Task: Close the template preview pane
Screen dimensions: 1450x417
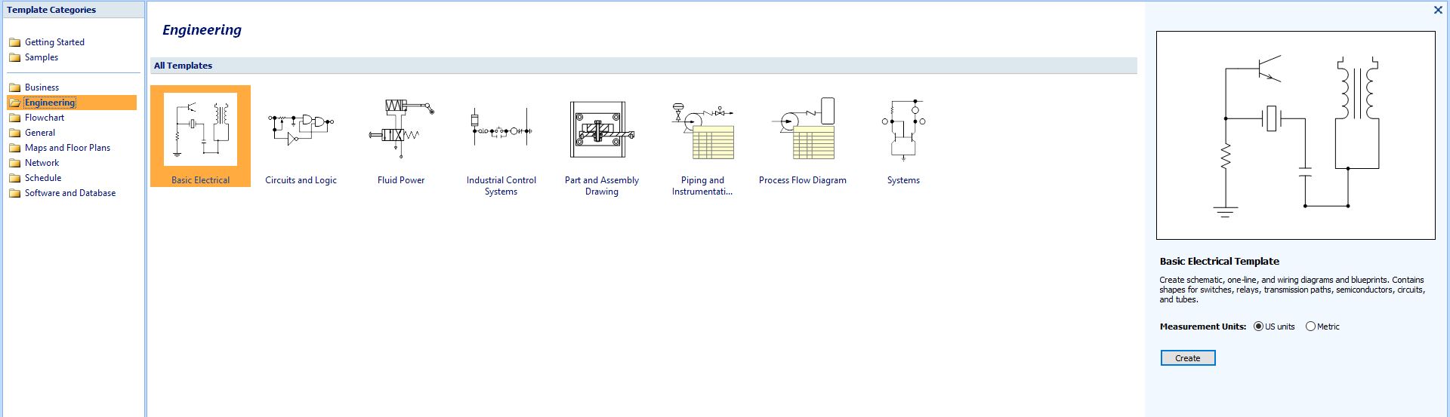Action: tap(1438, 10)
